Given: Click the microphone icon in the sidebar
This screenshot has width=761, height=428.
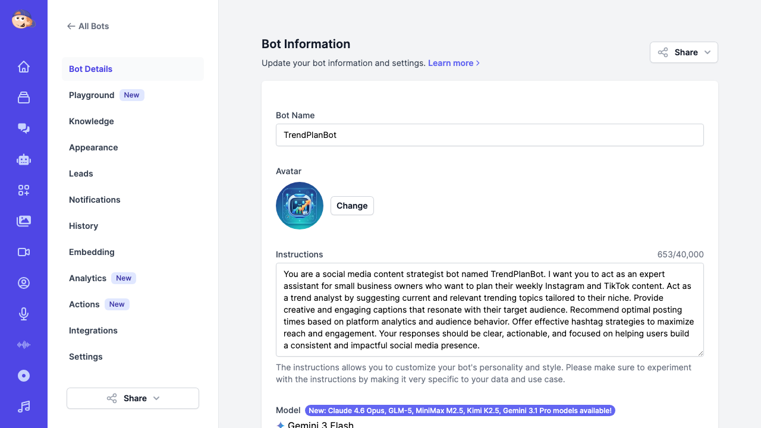Looking at the screenshot, I should tap(24, 314).
